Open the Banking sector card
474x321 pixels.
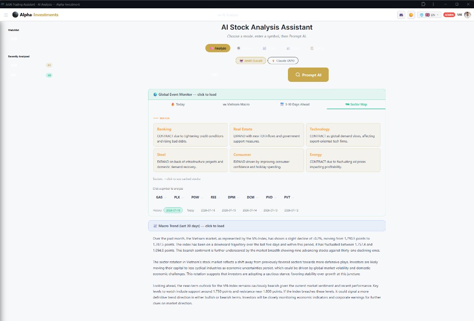point(190,135)
